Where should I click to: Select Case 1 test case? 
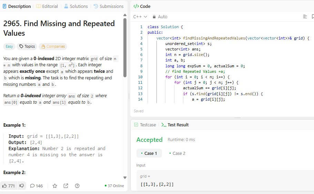tap(149, 153)
